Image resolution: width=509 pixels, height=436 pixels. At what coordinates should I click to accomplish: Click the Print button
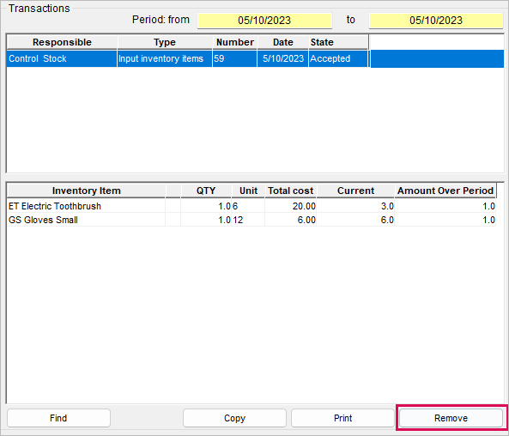tap(342, 418)
